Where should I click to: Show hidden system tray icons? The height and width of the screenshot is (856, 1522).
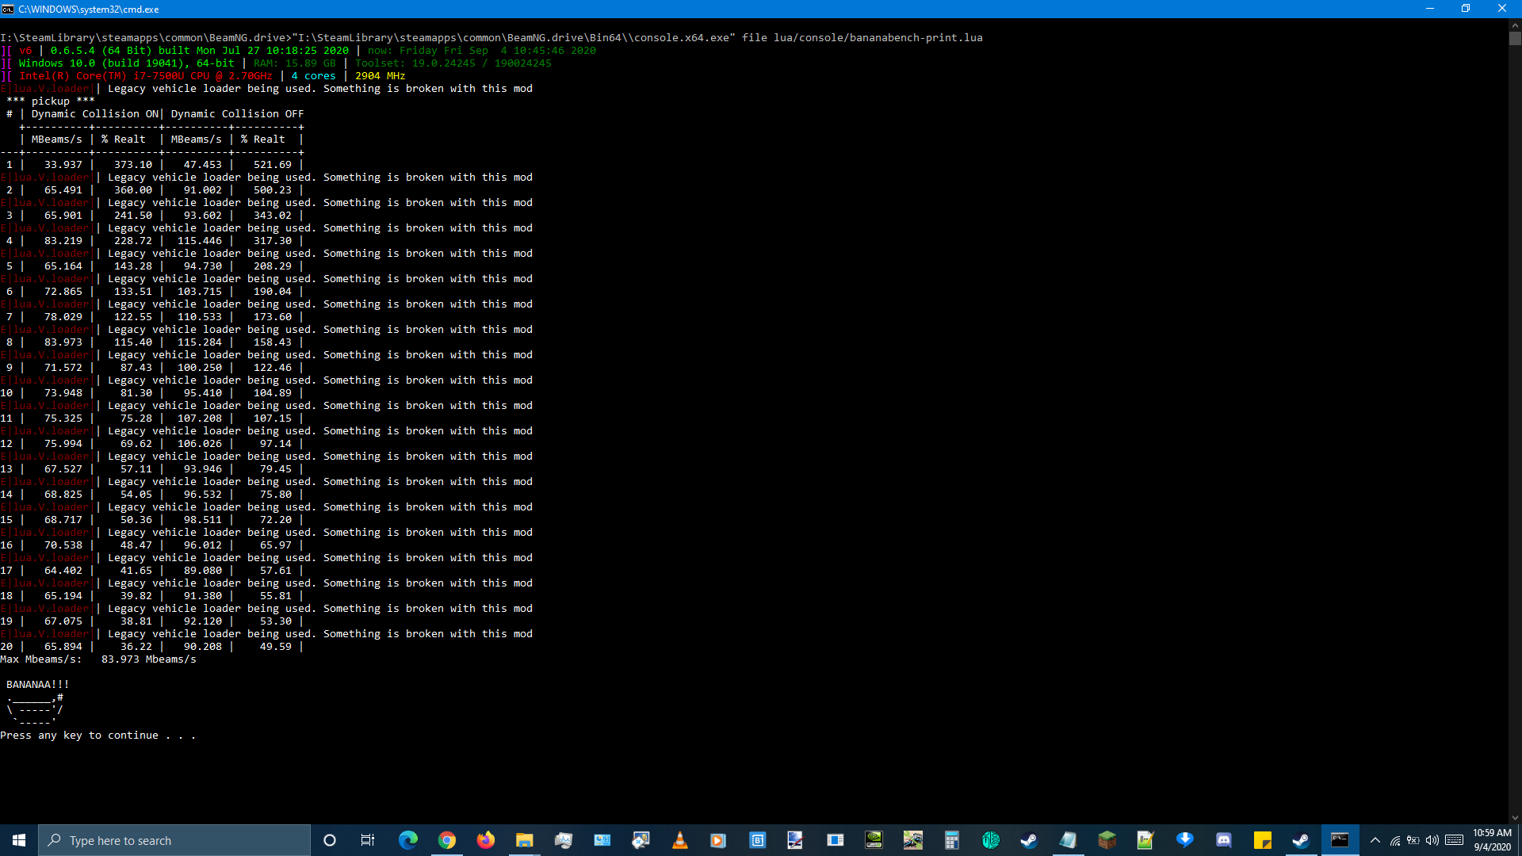[1375, 840]
